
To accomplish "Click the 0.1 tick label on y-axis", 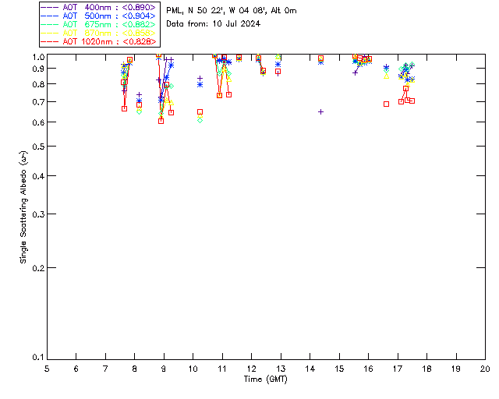I will 38,358.
